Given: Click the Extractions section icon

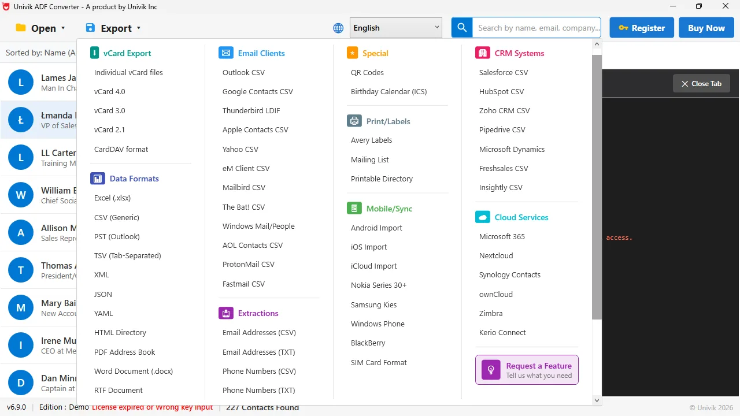Looking at the screenshot, I should click(226, 313).
